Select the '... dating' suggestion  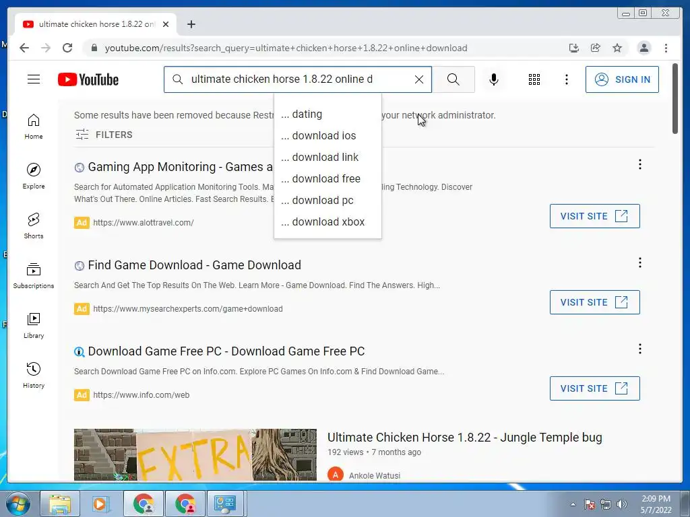pos(327,114)
